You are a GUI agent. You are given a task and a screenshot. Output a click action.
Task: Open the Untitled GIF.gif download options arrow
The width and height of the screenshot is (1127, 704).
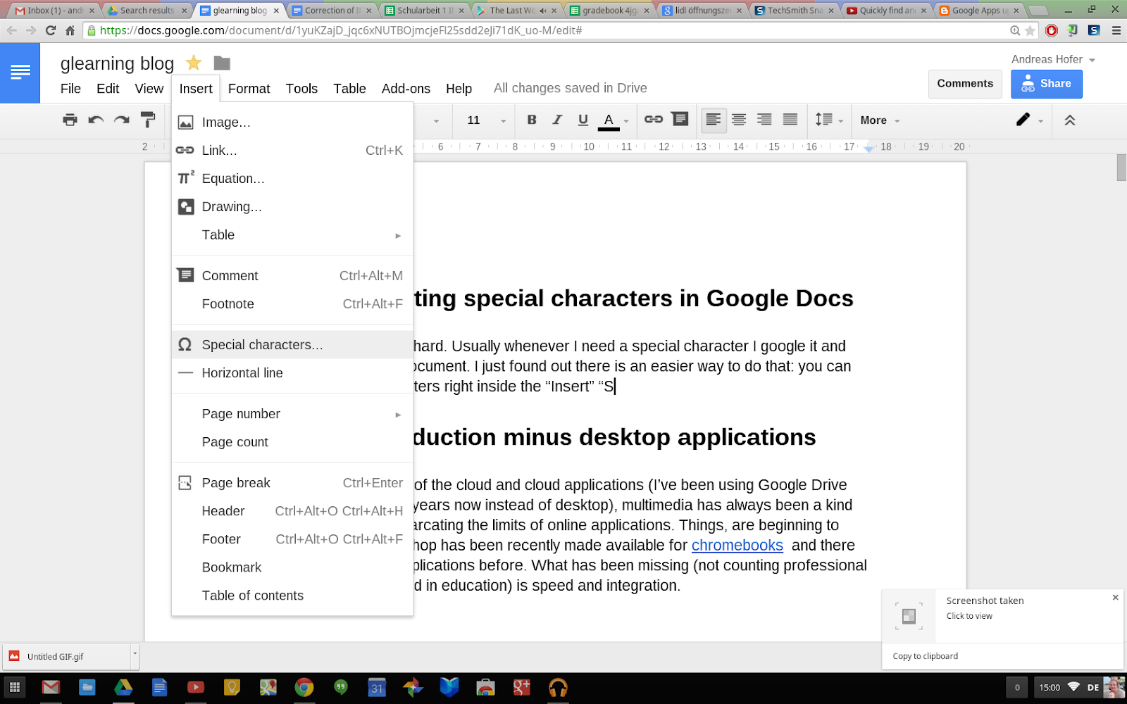pos(135,655)
